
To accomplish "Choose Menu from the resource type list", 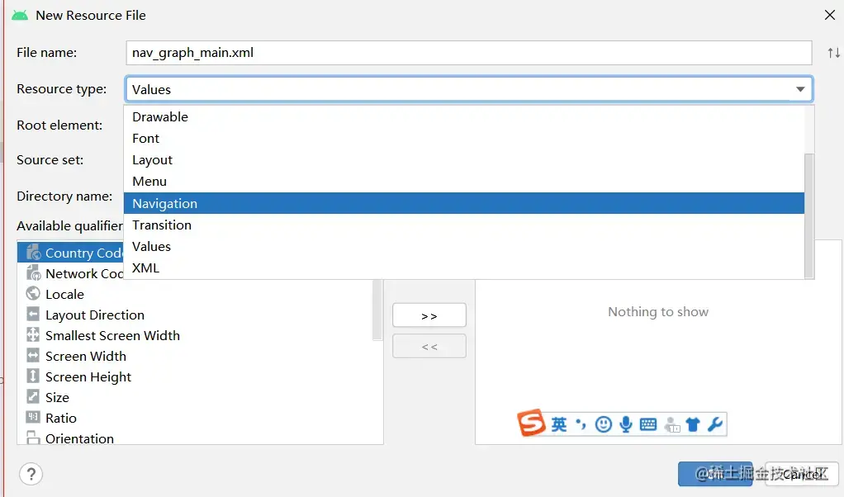I will pyautogui.click(x=463, y=182).
